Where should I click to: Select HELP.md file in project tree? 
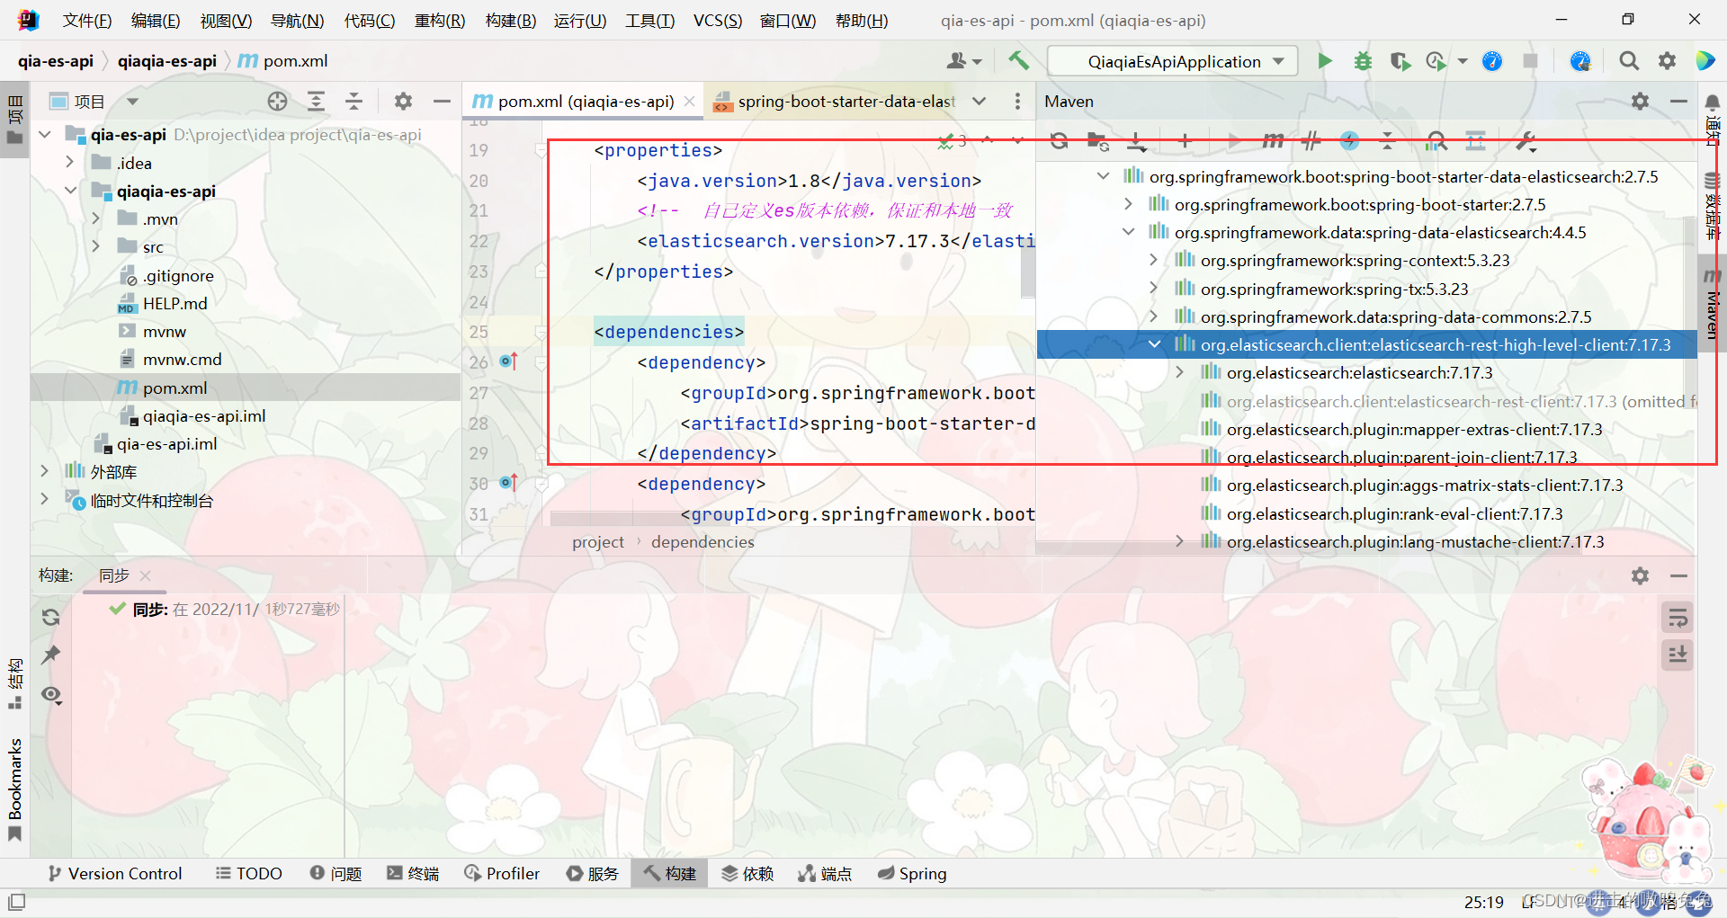(174, 303)
